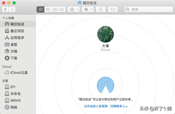The height and width of the screenshot is (114, 175).
Task: Open the gear action menu
Action: [x=88, y=10]
